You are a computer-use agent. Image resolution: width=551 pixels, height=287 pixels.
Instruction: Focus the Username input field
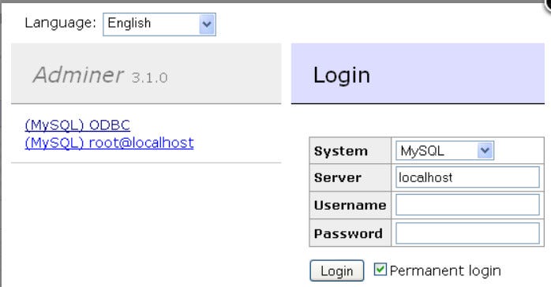[467, 204]
